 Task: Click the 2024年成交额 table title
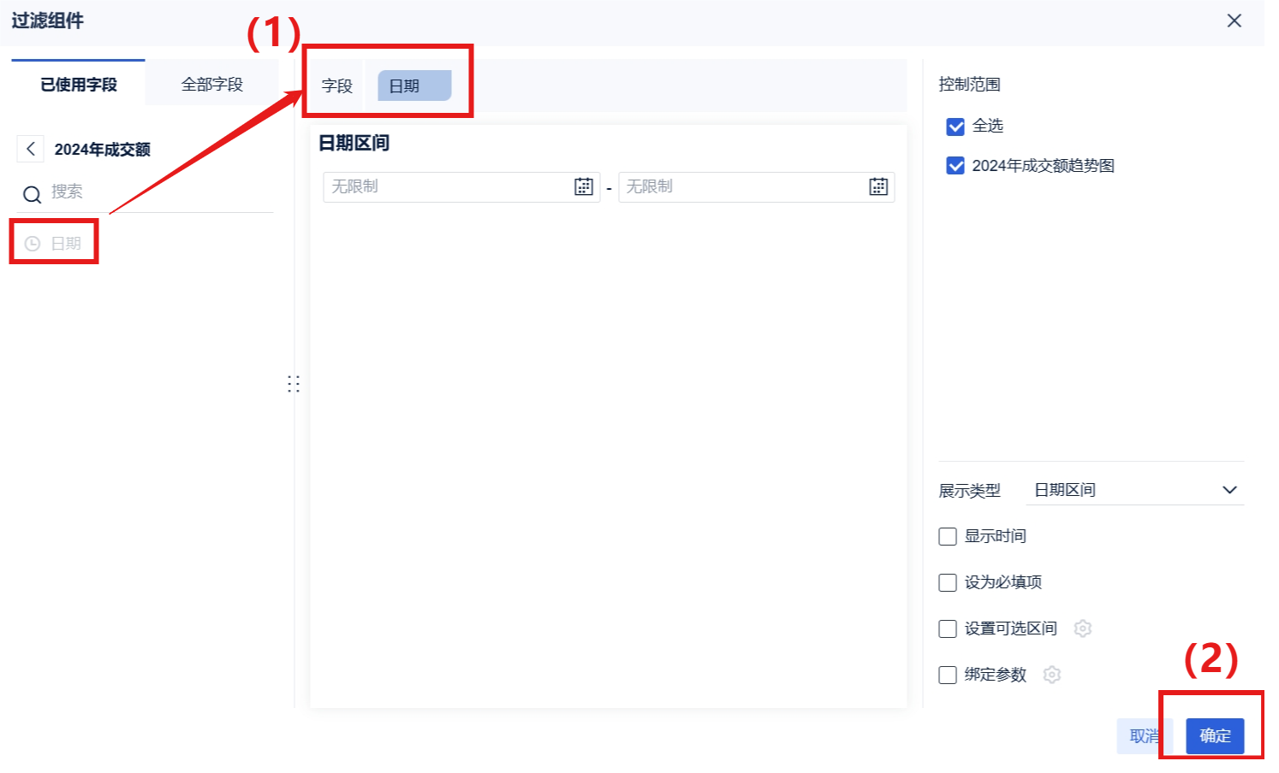coord(103,150)
